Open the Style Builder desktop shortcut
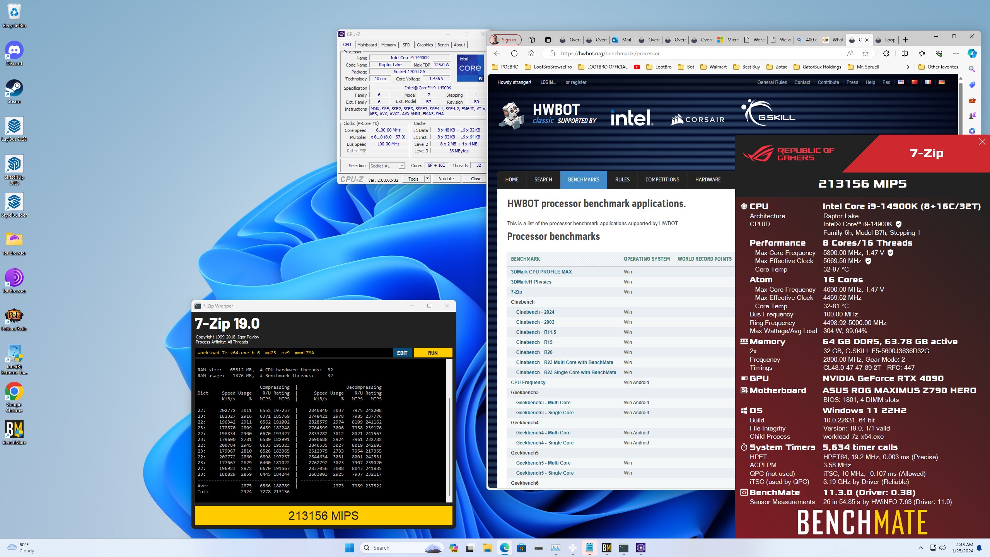Image resolution: width=990 pixels, height=557 pixels. [14, 205]
